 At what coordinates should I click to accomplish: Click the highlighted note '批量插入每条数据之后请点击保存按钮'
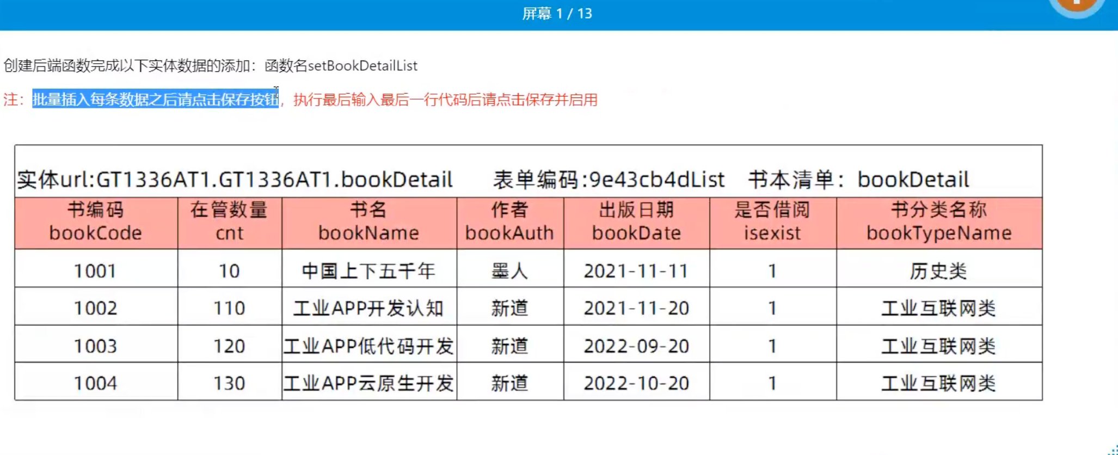[155, 99]
